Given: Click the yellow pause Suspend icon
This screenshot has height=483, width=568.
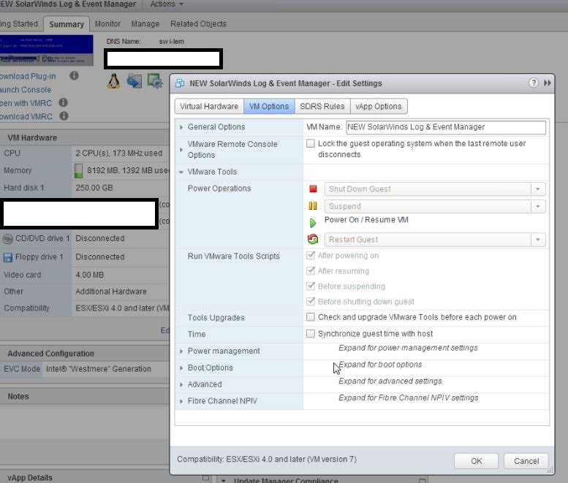Looking at the screenshot, I should [313, 206].
